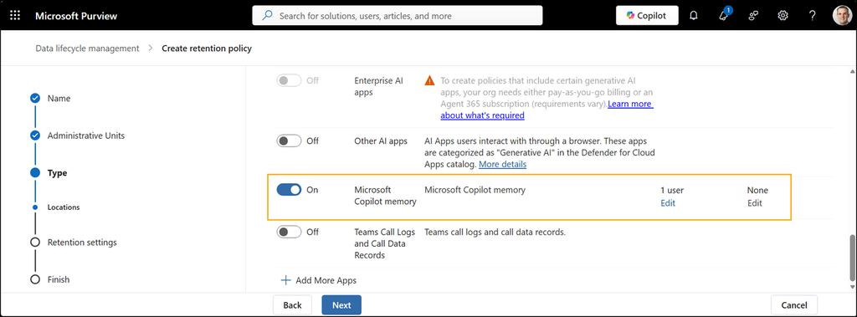
Task: Click Teams call logs description text
Action: [x=495, y=232]
